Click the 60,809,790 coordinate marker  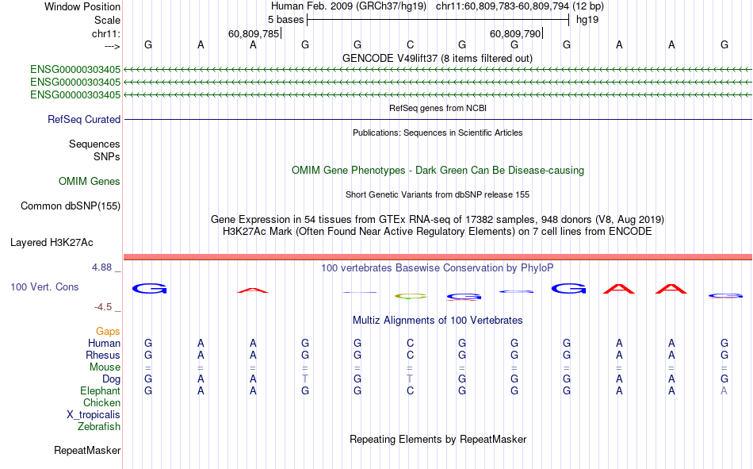516,33
